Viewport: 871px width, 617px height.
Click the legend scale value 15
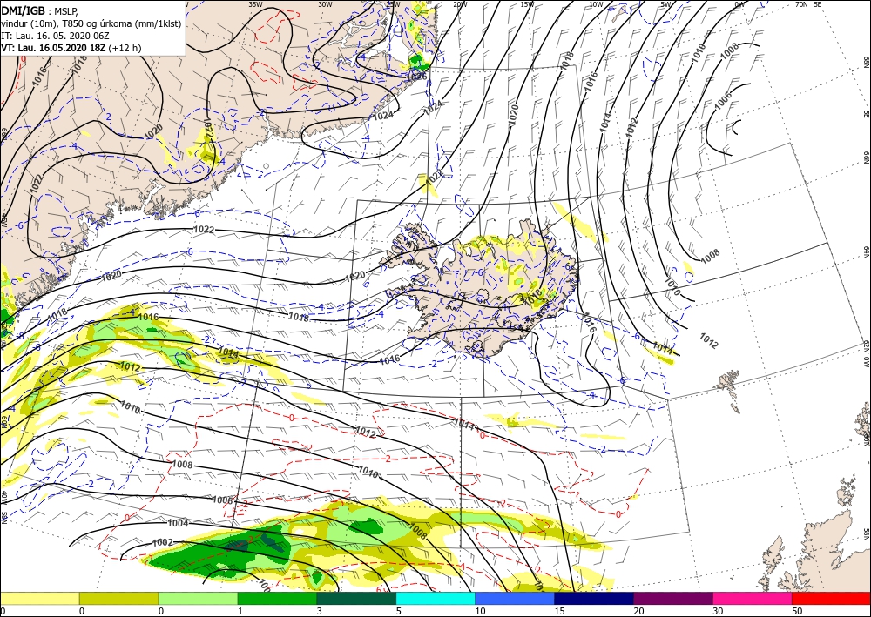click(559, 611)
